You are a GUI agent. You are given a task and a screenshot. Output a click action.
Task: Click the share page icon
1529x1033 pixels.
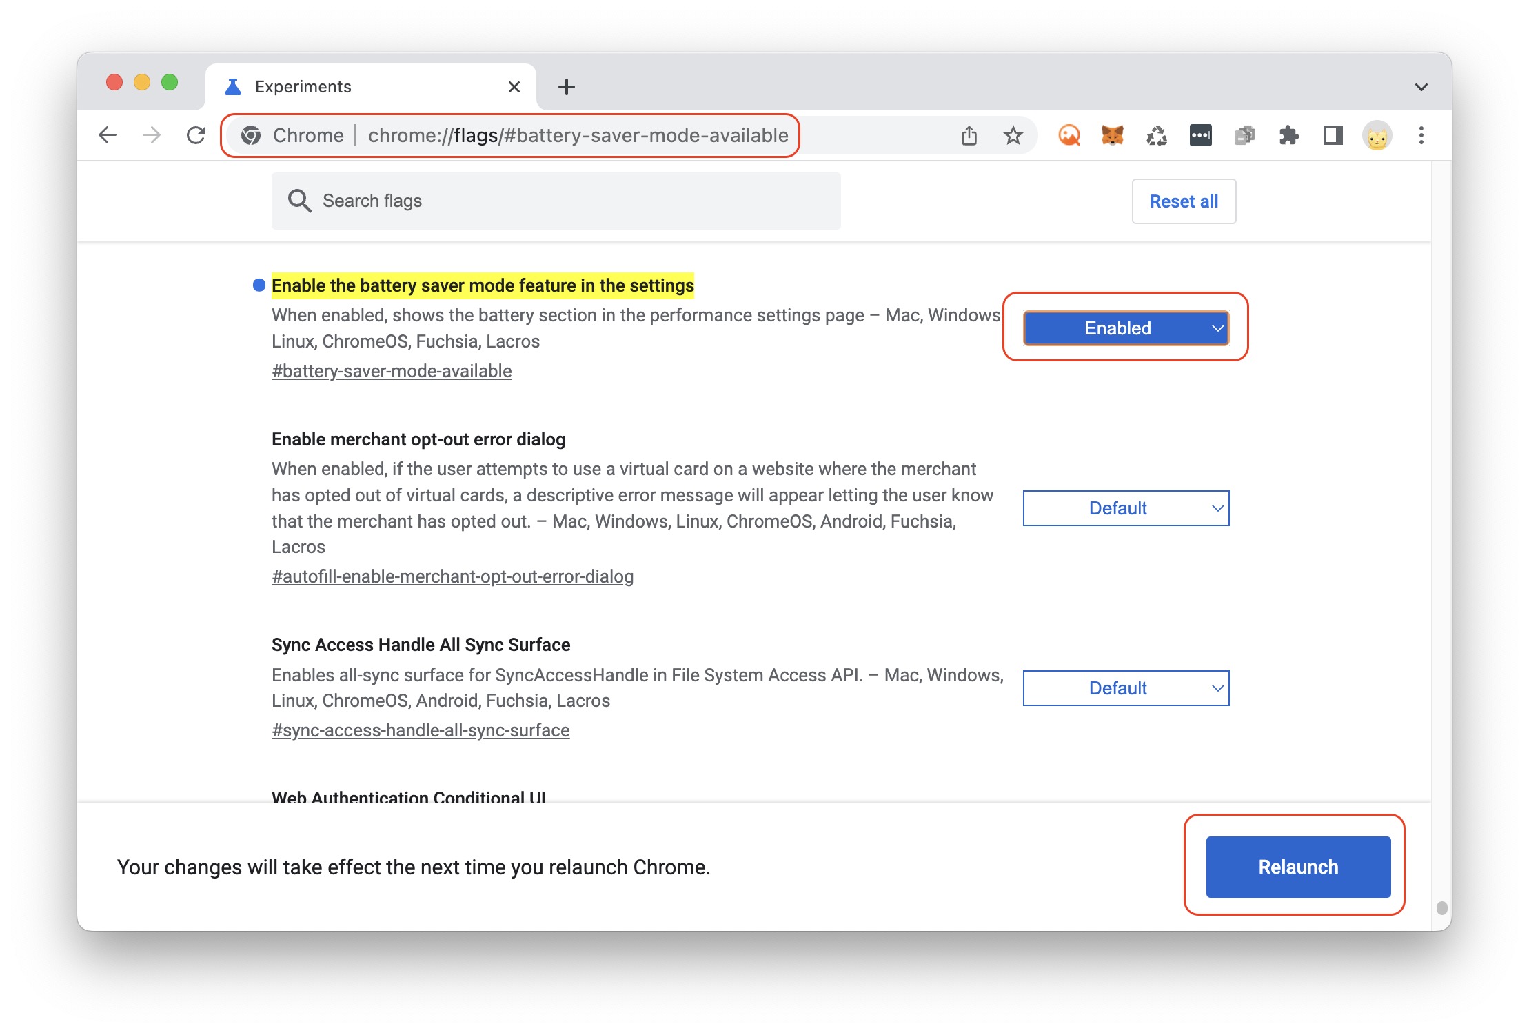pyautogui.click(x=969, y=135)
